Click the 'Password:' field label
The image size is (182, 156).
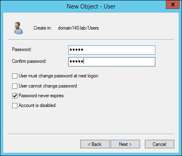[22, 49]
